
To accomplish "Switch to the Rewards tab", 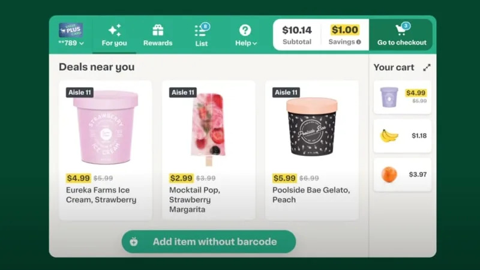I will click(x=158, y=35).
